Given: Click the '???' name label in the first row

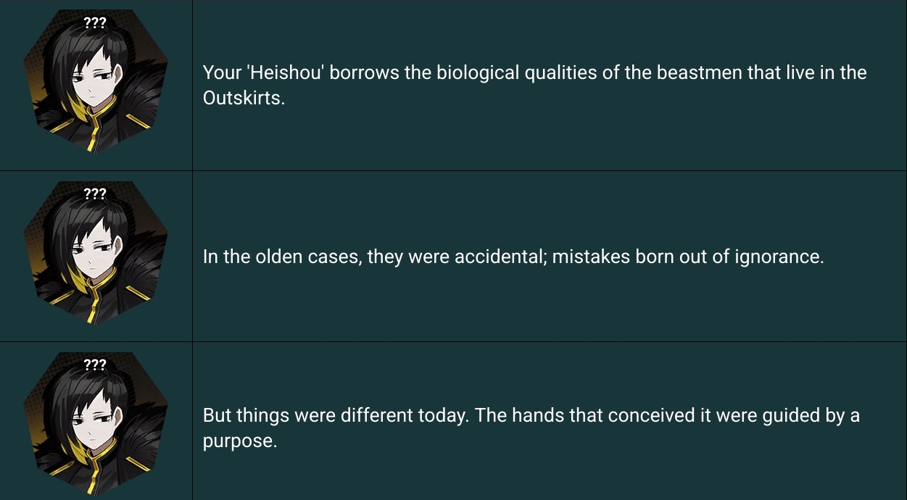Looking at the screenshot, I should click(x=95, y=22).
